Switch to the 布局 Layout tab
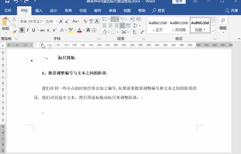 [x=68, y=11]
